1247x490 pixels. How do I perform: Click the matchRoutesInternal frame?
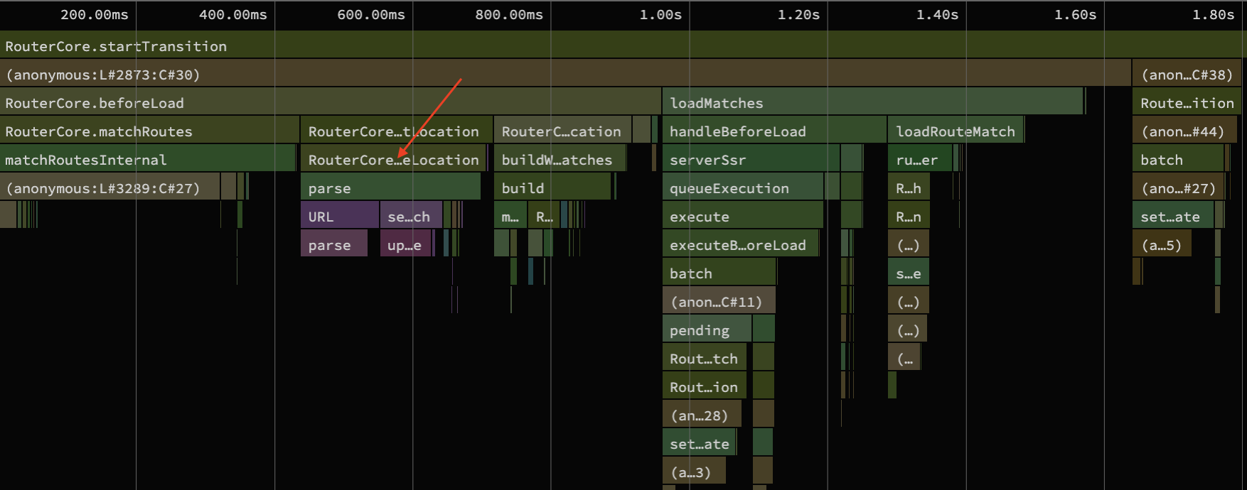[147, 159]
